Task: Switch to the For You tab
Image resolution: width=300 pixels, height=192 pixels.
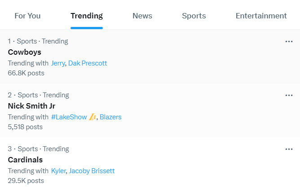Action: (x=27, y=16)
